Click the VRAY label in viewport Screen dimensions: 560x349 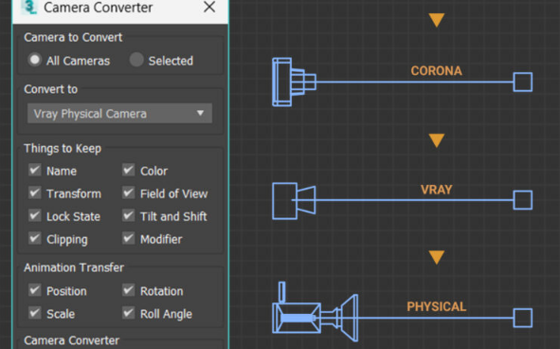437,189
